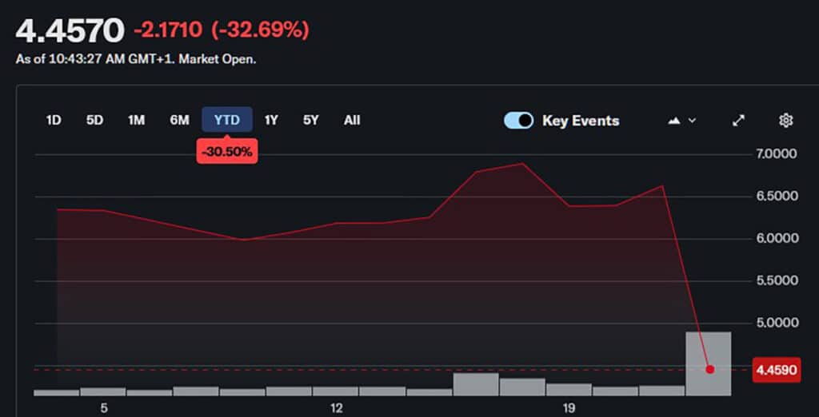Select the YTD range tab
Image resolution: width=819 pixels, height=417 pixels.
(227, 120)
